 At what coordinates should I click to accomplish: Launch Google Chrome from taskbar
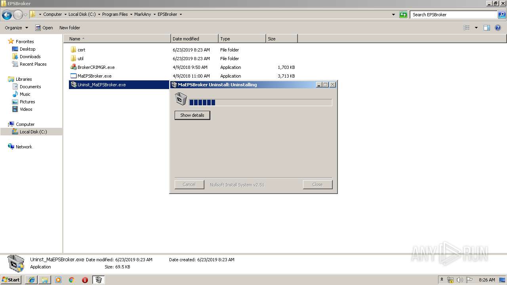[72, 280]
